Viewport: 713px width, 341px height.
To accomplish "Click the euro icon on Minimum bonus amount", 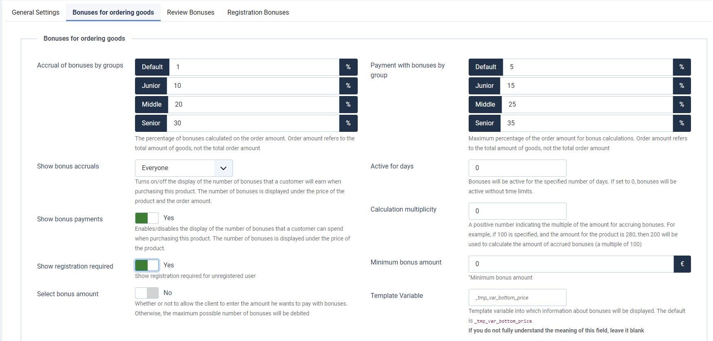I will point(682,264).
